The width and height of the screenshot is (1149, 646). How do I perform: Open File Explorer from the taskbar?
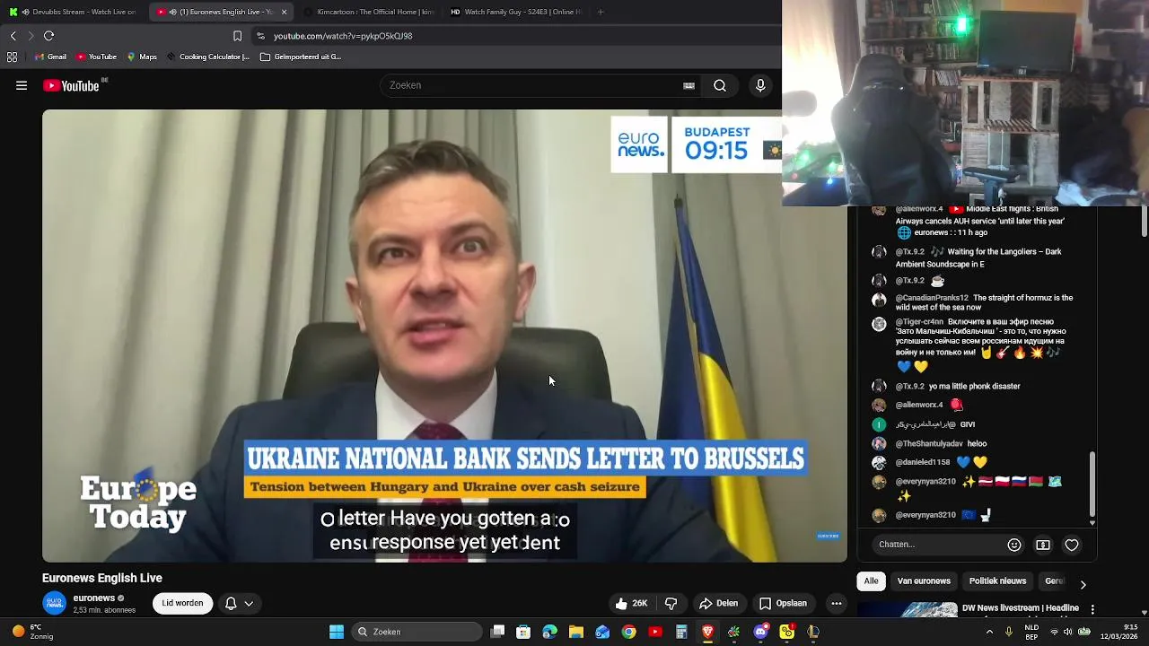tap(576, 632)
